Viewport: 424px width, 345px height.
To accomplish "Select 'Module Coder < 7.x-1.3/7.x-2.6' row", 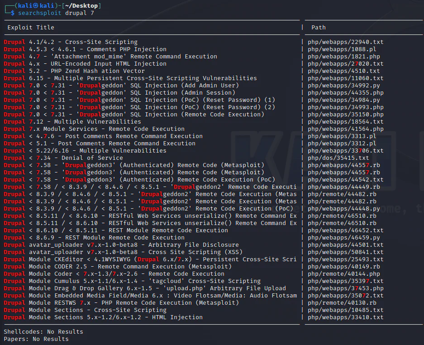I will 114,274.
